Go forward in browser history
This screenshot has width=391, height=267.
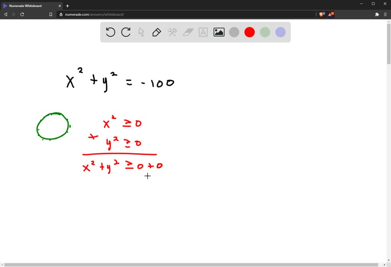coord(14,14)
